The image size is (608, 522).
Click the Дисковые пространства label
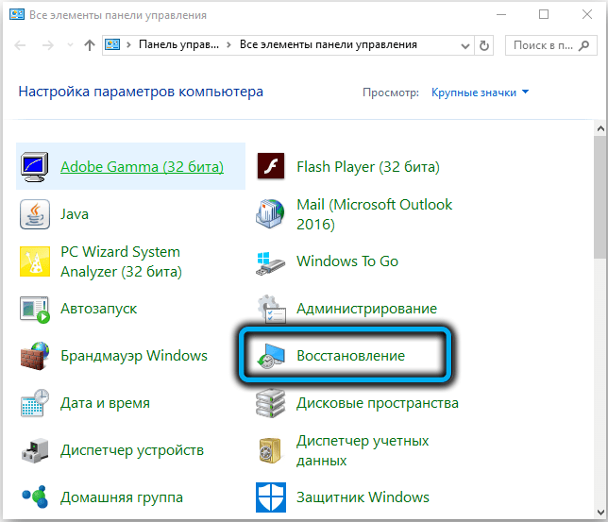point(378,403)
